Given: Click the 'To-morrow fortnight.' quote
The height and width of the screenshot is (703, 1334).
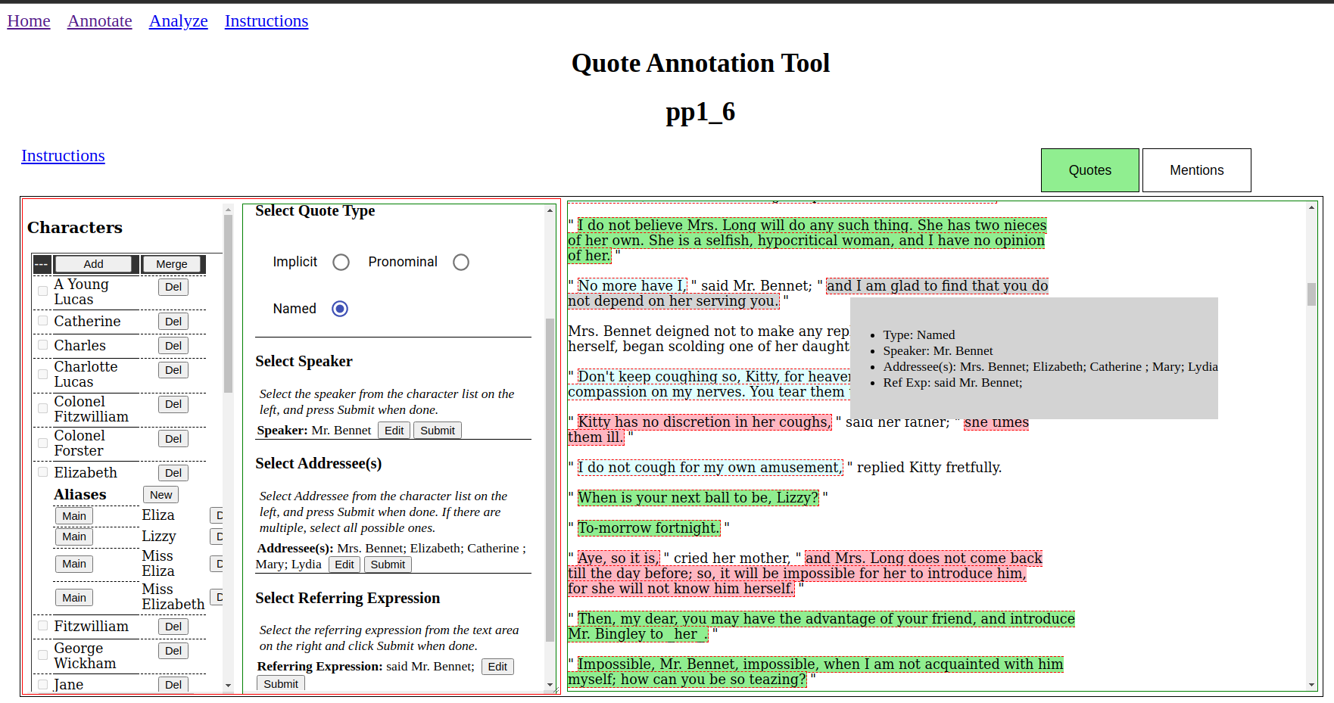Looking at the screenshot, I should (x=649, y=528).
